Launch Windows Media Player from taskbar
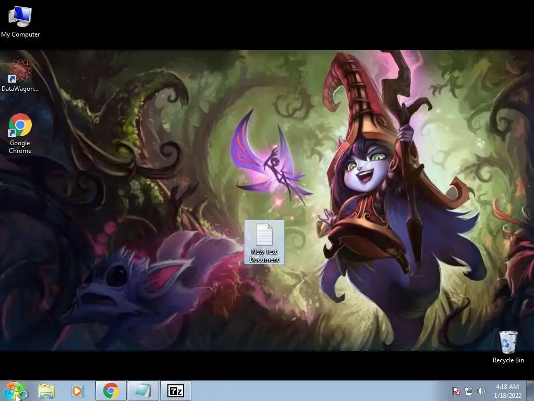Screen dimensions: 534x401 click(78, 391)
